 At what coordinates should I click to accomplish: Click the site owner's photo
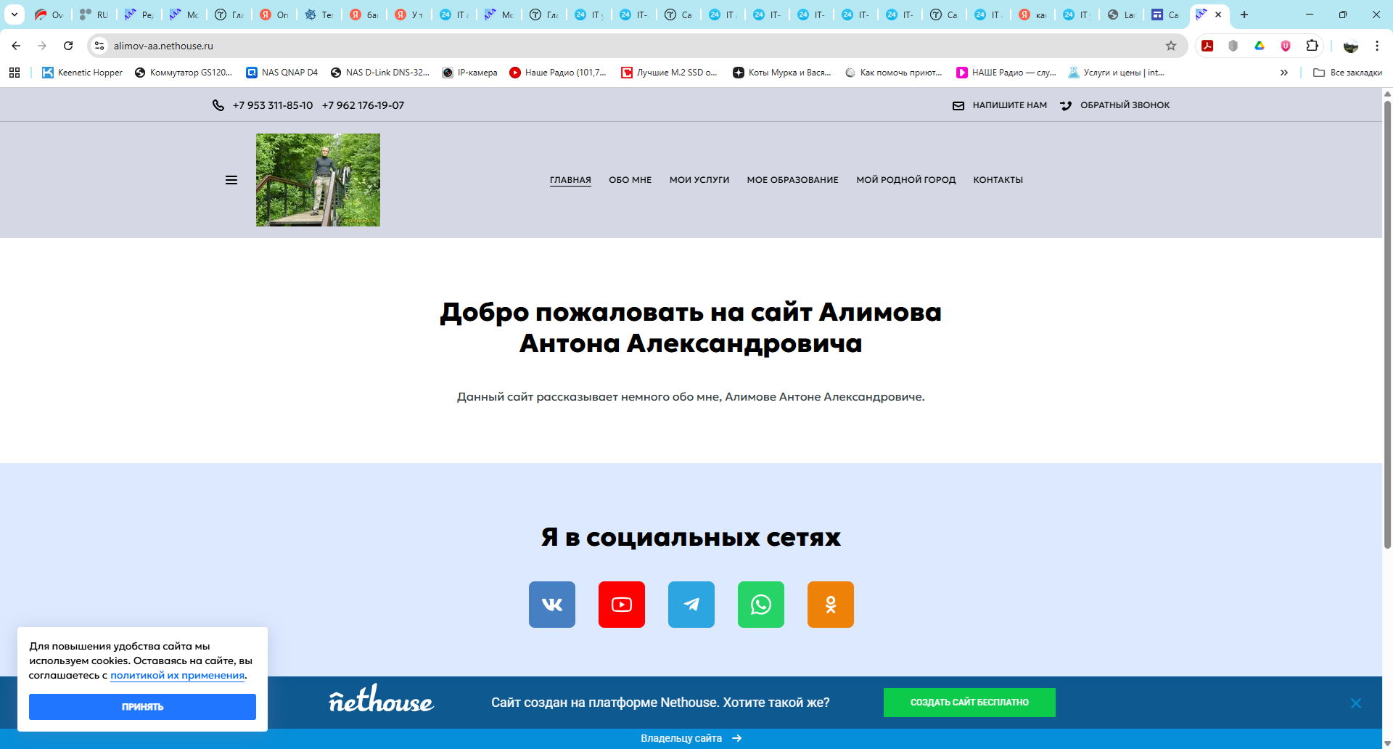(x=318, y=179)
